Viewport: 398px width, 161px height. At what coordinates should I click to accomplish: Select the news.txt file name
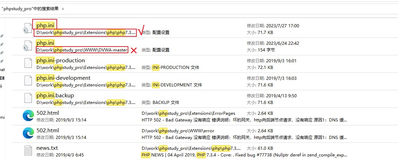(x=47, y=148)
